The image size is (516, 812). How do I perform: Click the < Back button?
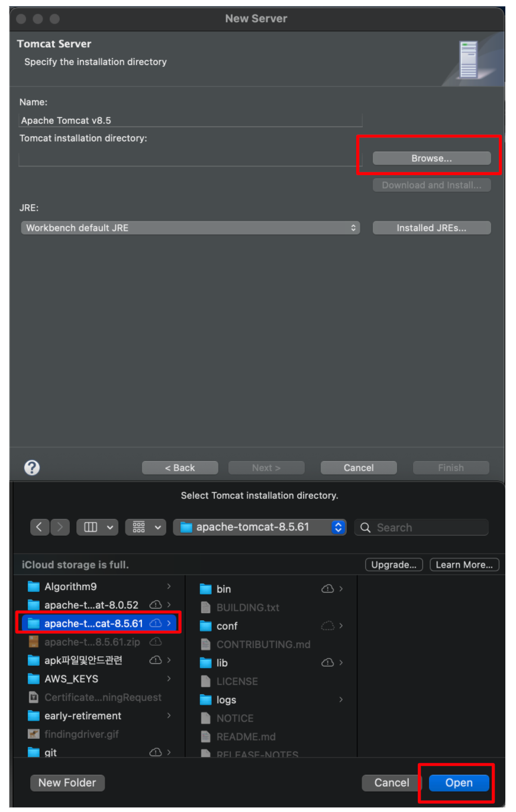pos(180,468)
